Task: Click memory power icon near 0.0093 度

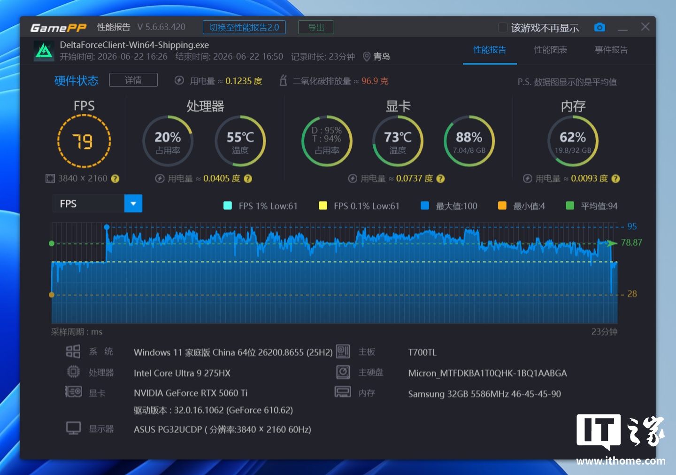Action: 528,179
